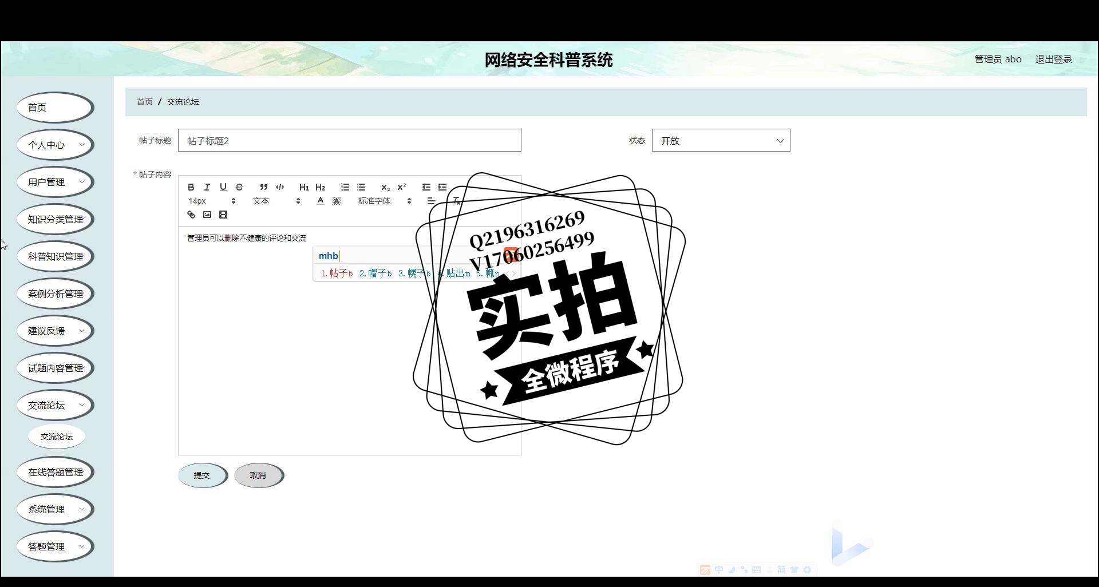
Task: Open the 标准字体 font family dropdown
Action: (x=385, y=201)
